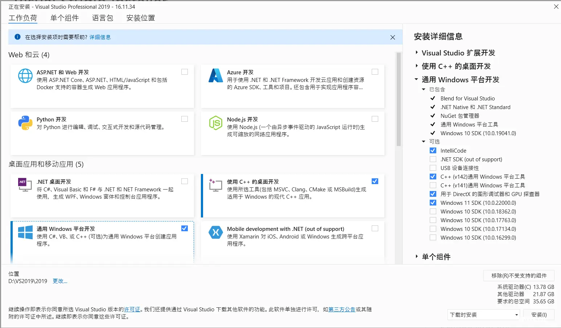Image resolution: width=561 pixels, height=328 pixels.
Task: Click the .NET desktop development icon
Action: [25, 185]
